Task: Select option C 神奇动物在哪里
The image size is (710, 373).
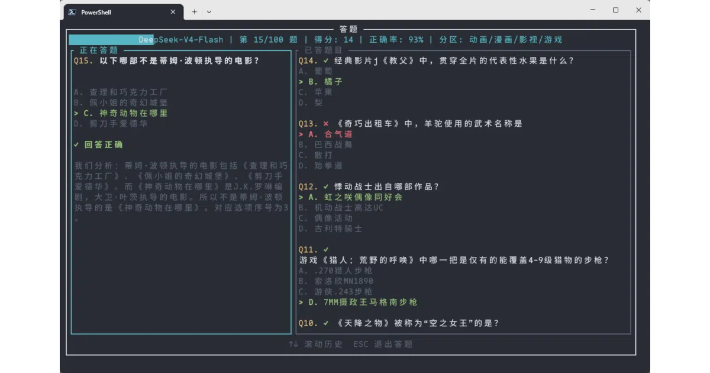Action: (x=121, y=113)
